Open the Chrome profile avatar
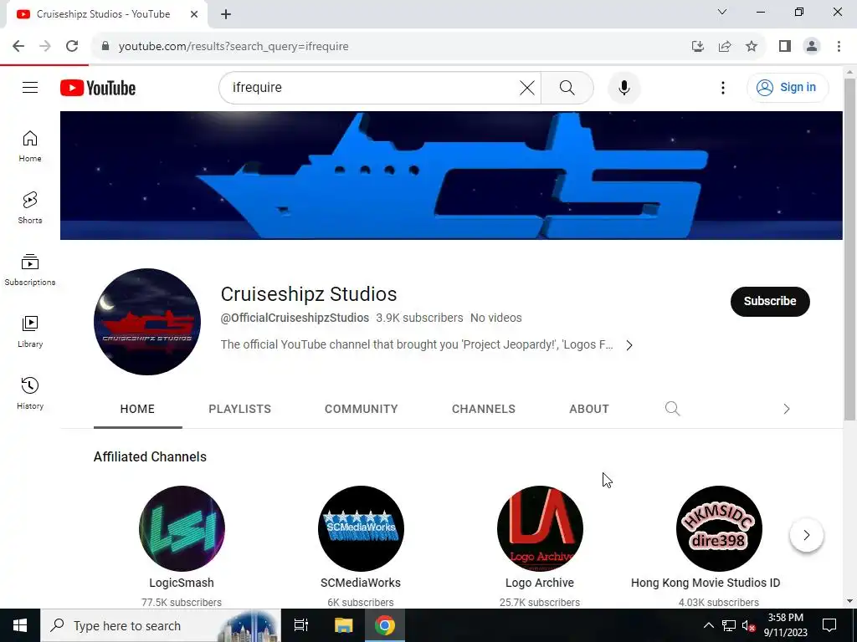Screen dimensions: 857x642 (812, 46)
